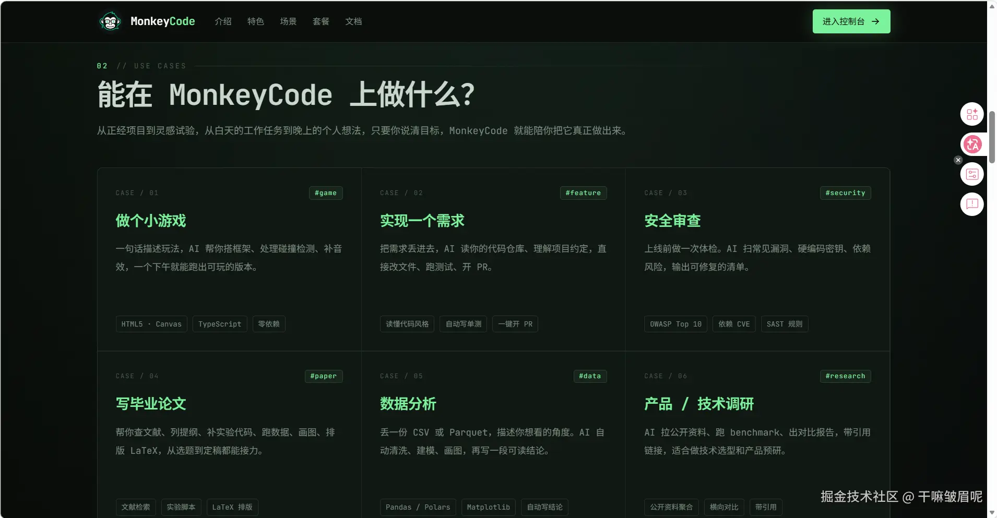
Task: Click the #paper tag
Action: (x=324, y=376)
